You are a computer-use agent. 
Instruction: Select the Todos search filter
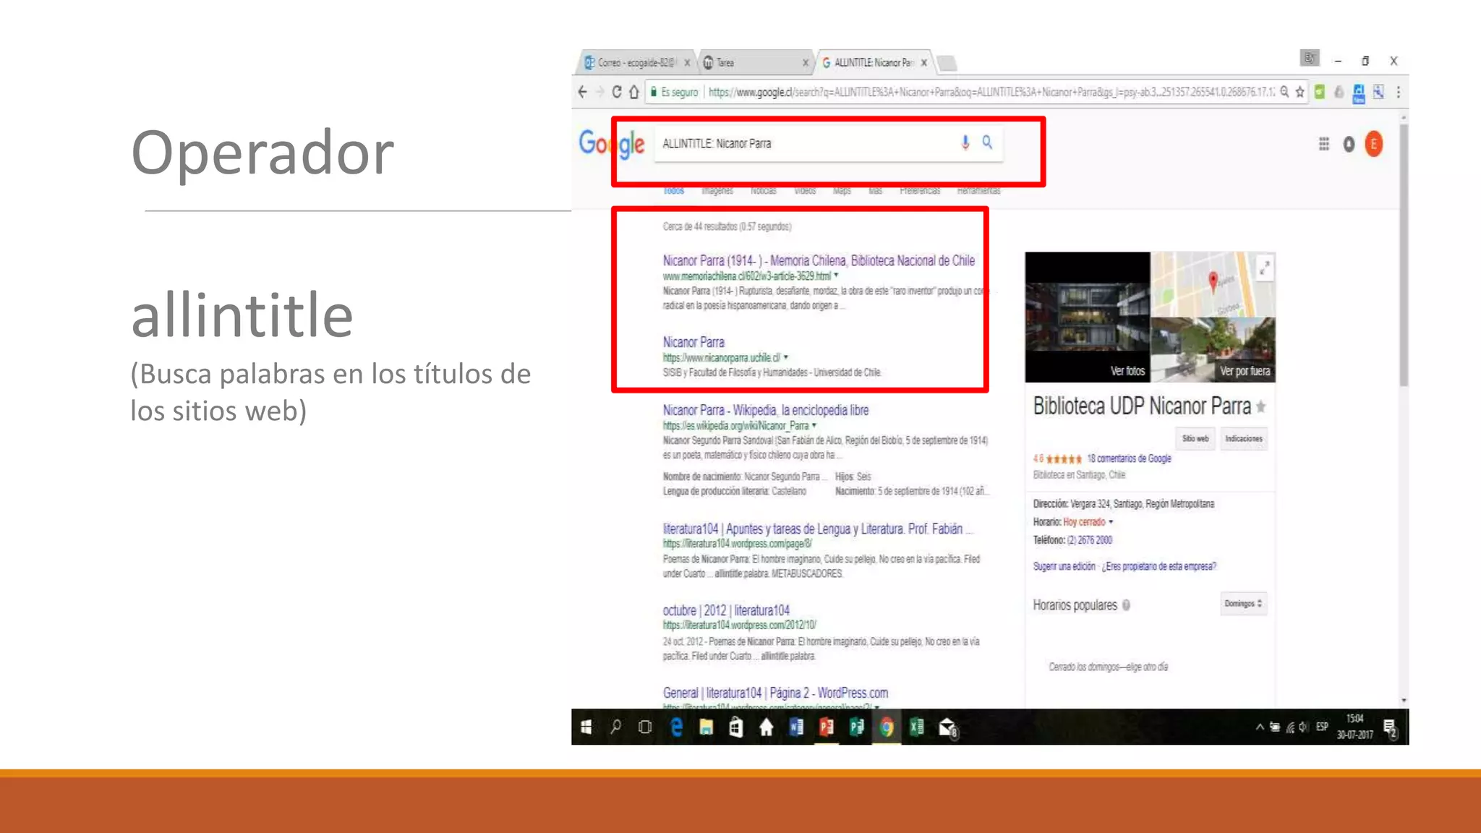pyautogui.click(x=673, y=191)
